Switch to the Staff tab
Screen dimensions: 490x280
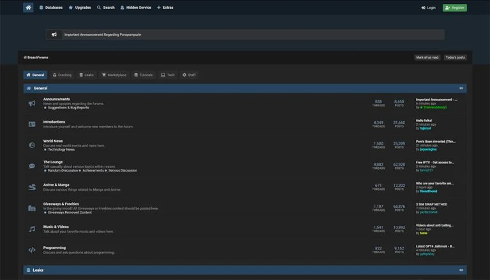pyautogui.click(x=189, y=75)
